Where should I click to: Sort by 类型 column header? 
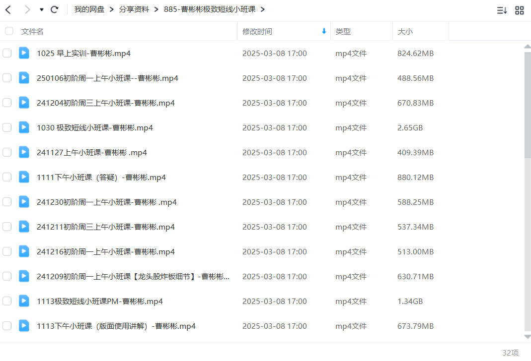coord(343,31)
